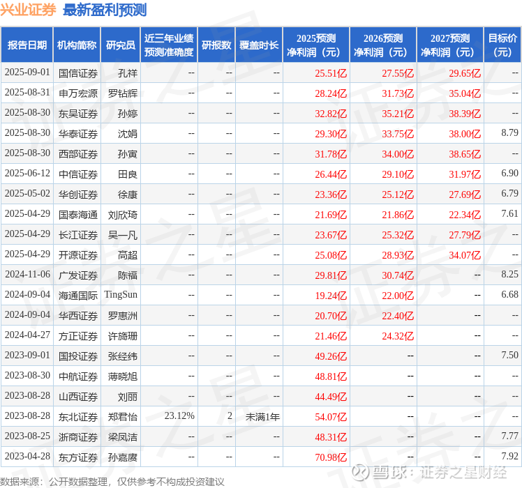Click the 研报数 column header
This screenshot has height=488, width=522.
216,45
